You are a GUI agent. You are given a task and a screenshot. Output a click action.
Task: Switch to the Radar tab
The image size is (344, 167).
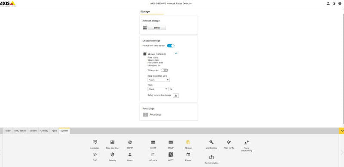pos(7,131)
